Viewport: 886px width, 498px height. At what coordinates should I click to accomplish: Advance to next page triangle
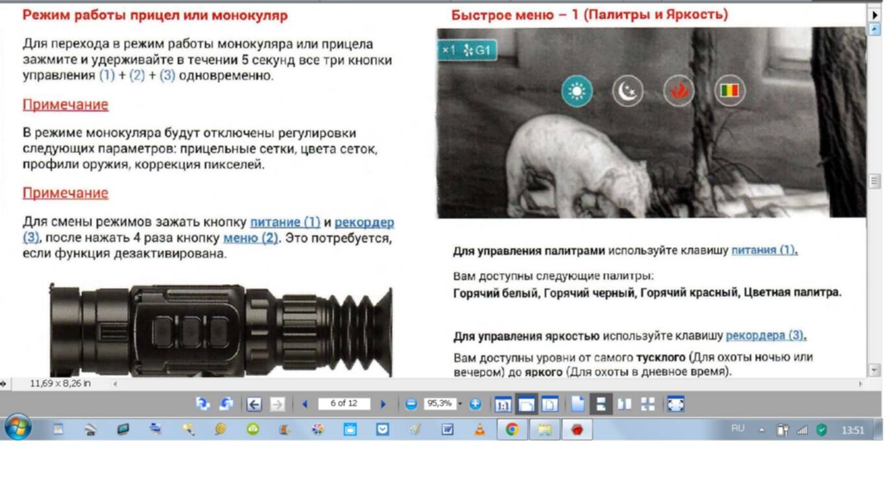[383, 405]
